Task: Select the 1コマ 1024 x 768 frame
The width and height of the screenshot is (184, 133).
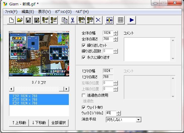Action: tap(39, 96)
